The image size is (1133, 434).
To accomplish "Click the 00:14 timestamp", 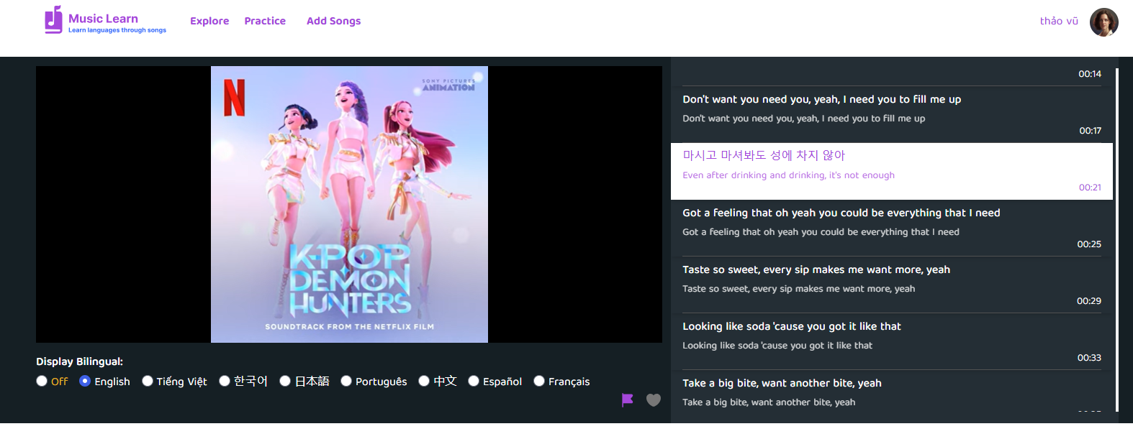I will (1090, 74).
